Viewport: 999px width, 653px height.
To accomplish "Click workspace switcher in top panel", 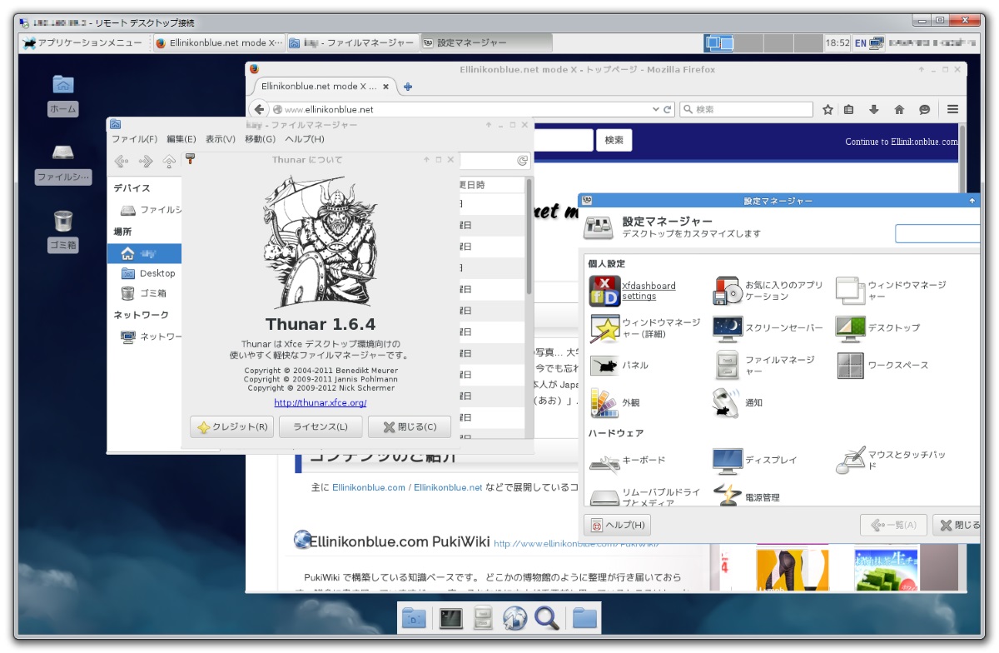I will 763,42.
